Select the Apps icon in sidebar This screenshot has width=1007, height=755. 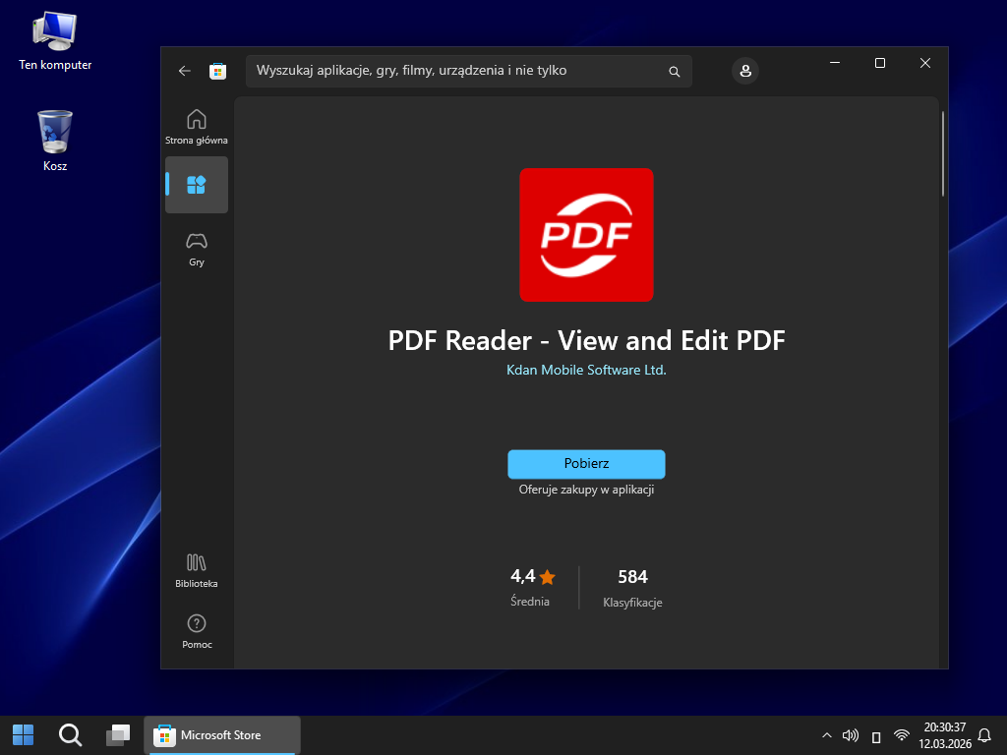click(x=197, y=185)
